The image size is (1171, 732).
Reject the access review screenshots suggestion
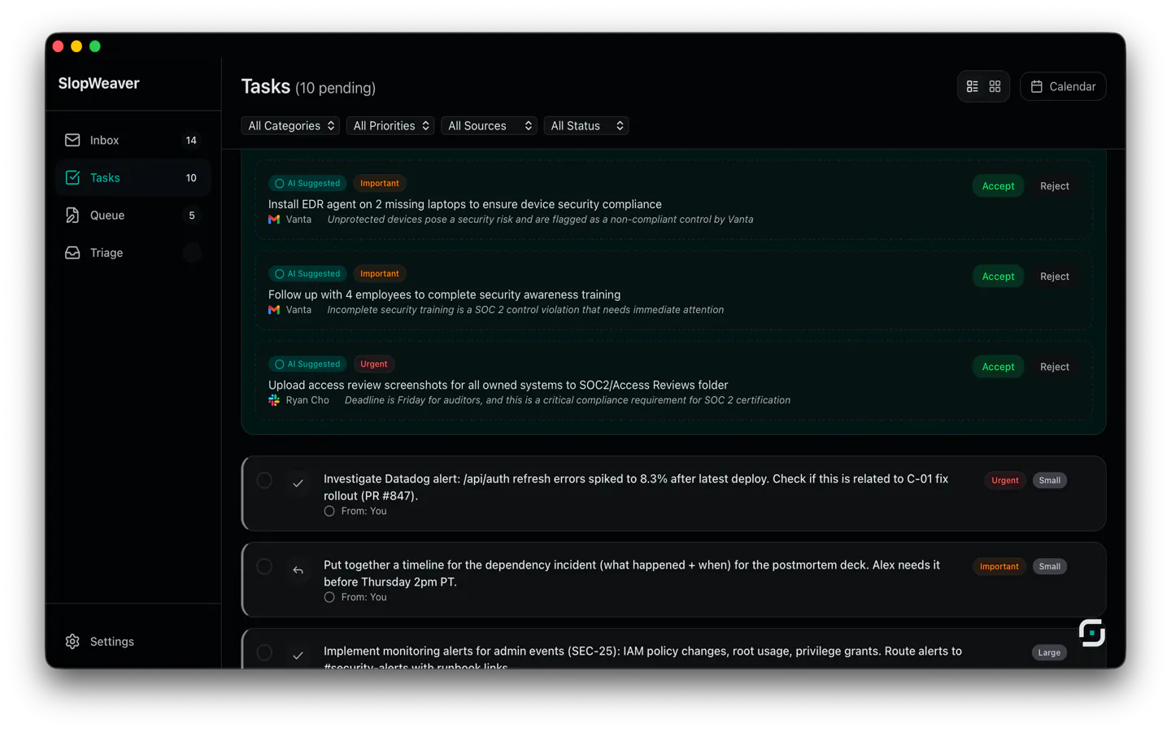click(1054, 366)
